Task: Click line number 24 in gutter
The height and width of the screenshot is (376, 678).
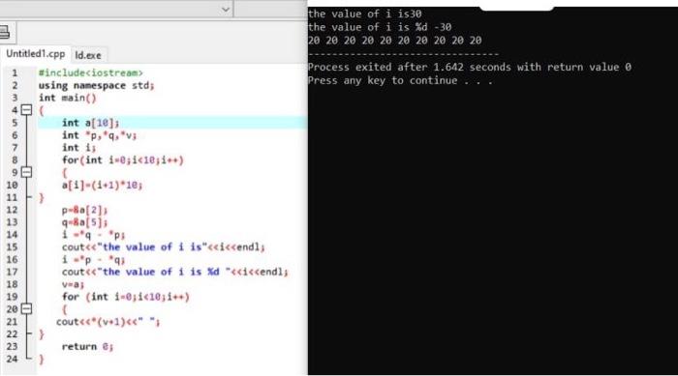Action: pyautogui.click(x=12, y=359)
